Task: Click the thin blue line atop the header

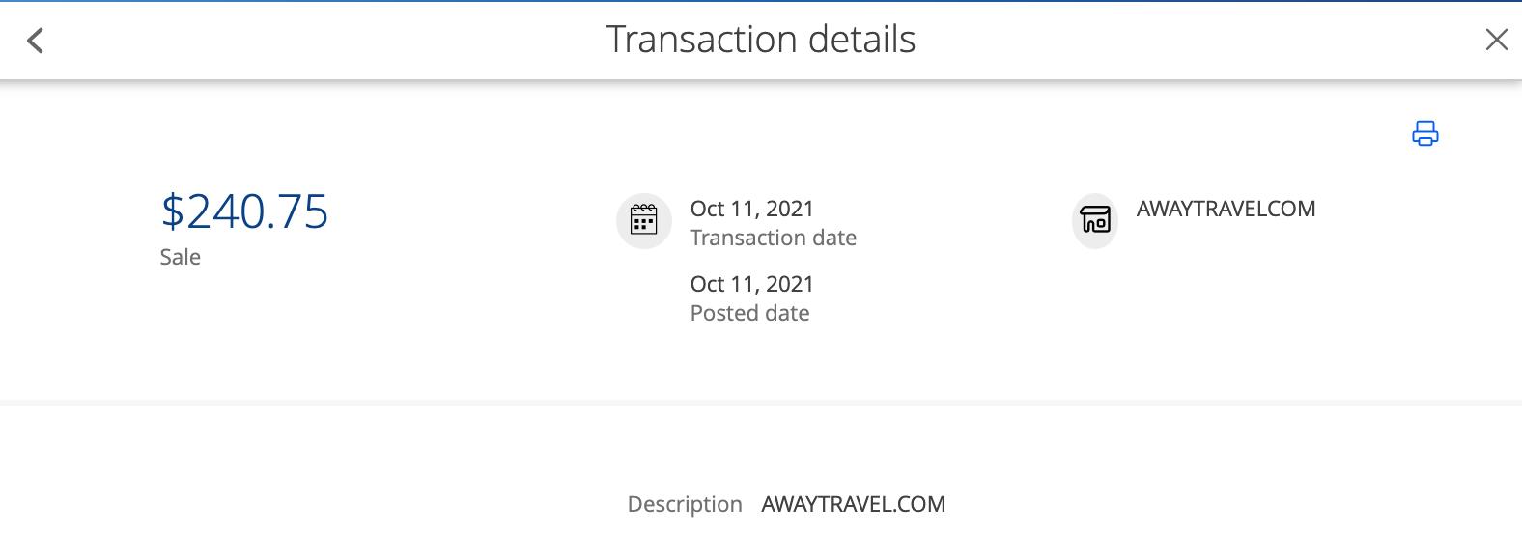Action: coord(761,1)
